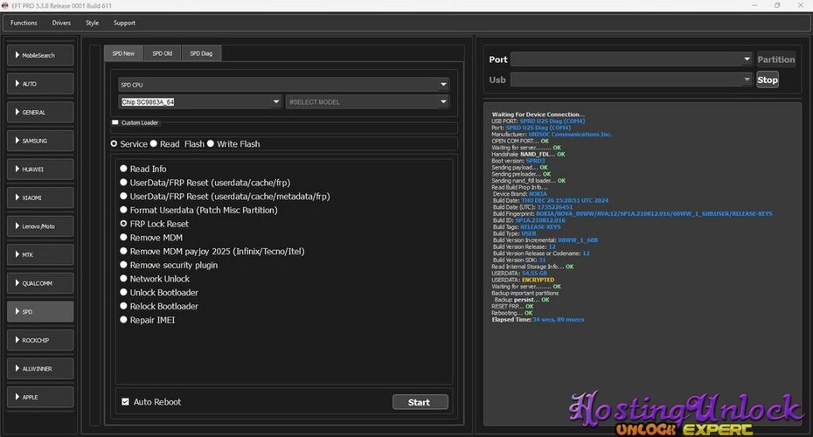The image size is (813, 437).
Task: Select the Remove MDM option
Action: 123,238
